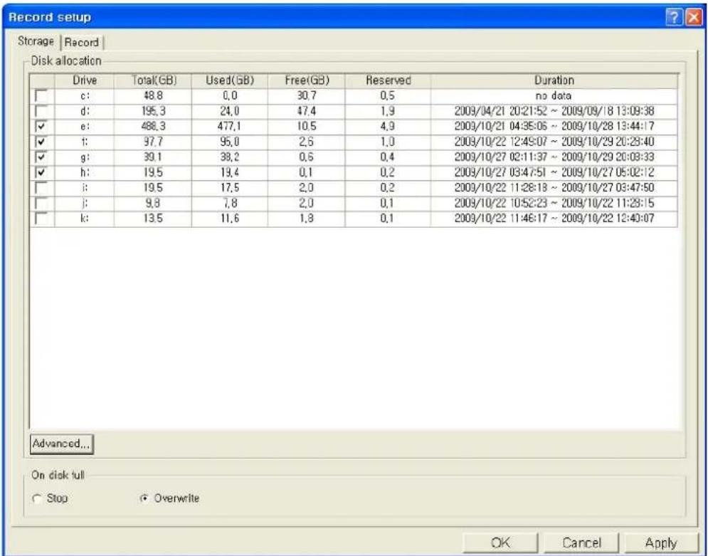Click total value 195,3 in d: row
708x556 pixels.
tap(154, 111)
